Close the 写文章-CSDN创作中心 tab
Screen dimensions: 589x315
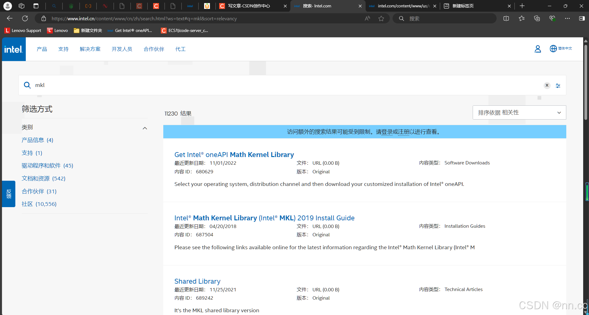[285, 6]
